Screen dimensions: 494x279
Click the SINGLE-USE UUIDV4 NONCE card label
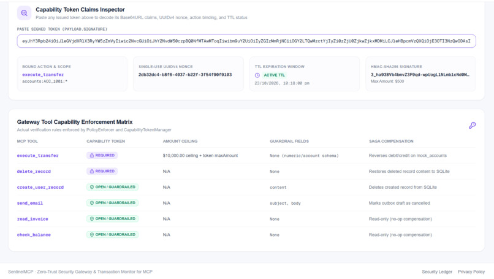tap(165, 67)
